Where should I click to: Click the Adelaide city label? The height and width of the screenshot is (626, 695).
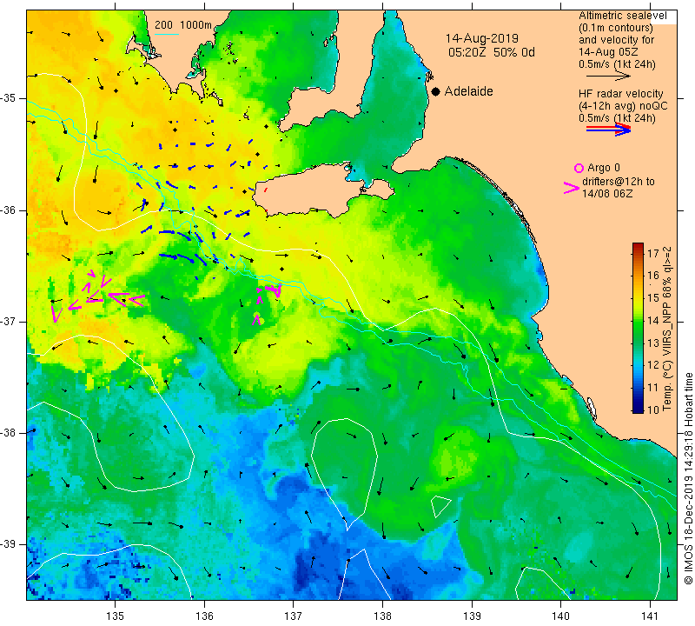coord(468,91)
